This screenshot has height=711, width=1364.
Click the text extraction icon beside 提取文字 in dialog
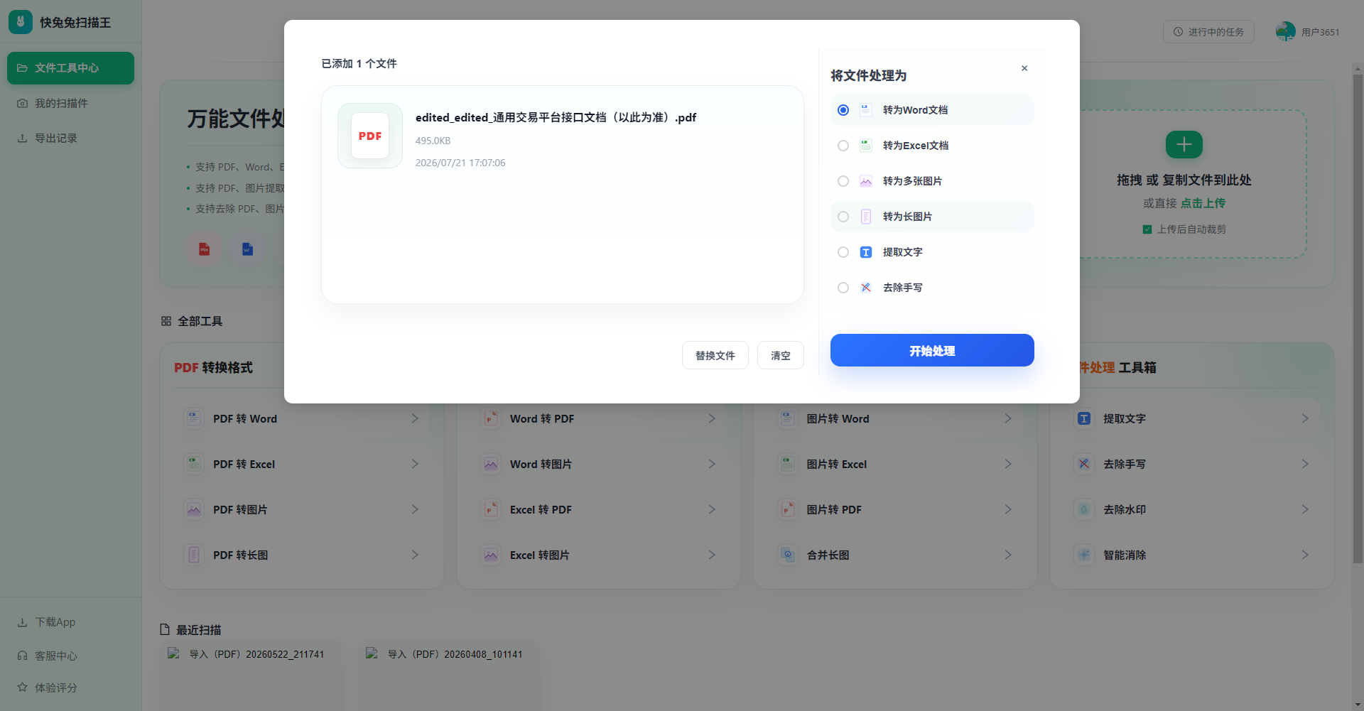[866, 252]
